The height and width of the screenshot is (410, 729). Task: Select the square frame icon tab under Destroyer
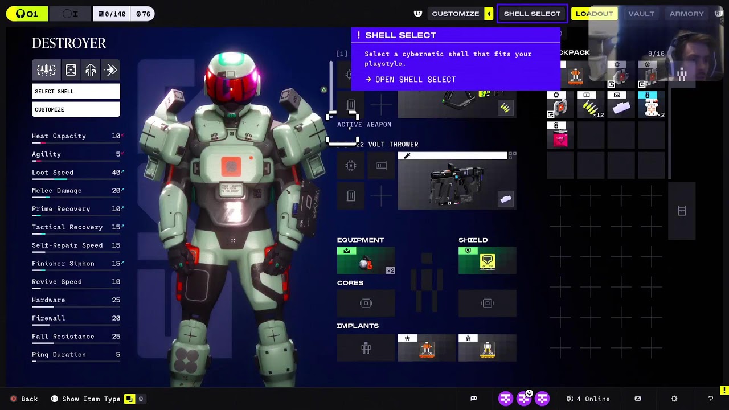pos(71,69)
